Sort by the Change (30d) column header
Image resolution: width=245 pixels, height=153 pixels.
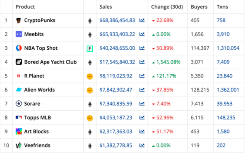167,7
